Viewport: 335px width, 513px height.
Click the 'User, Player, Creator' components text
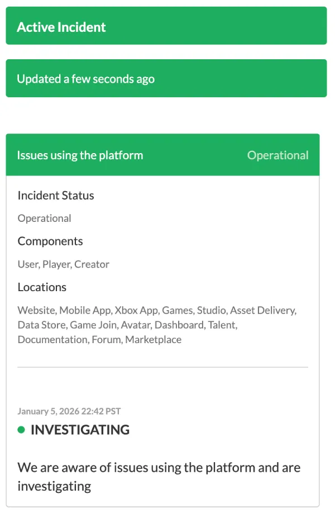click(63, 264)
